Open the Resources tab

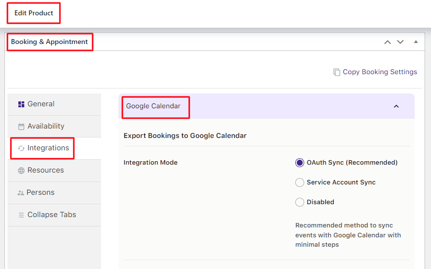[x=54, y=171]
